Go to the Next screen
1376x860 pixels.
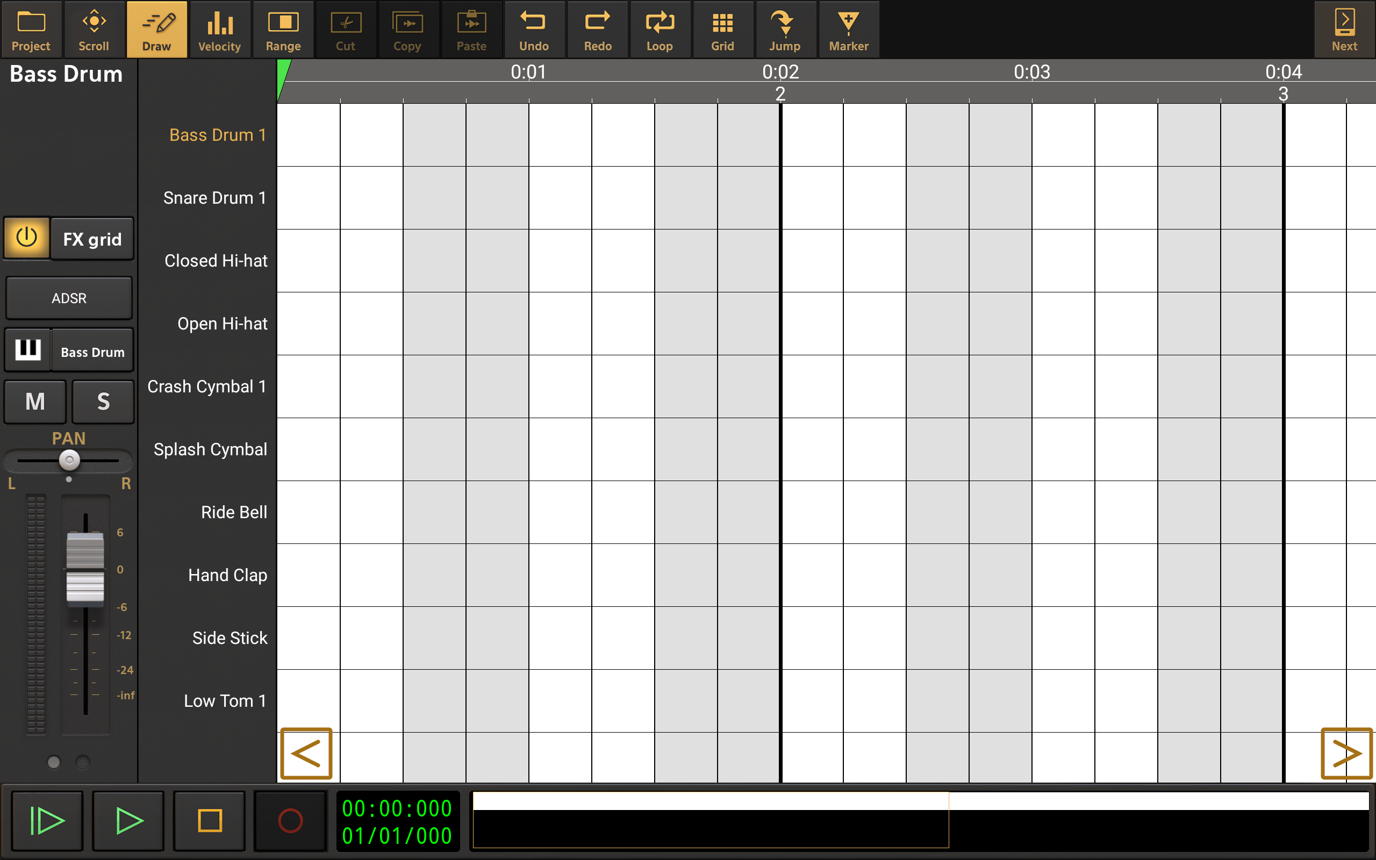1344,30
